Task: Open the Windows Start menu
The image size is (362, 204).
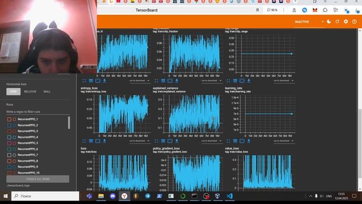Action: pyautogui.click(x=6, y=196)
